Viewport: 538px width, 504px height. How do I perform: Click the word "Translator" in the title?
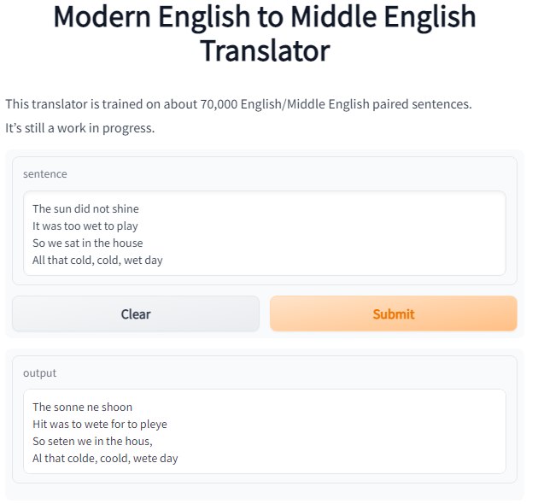pyautogui.click(x=265, y=50)
